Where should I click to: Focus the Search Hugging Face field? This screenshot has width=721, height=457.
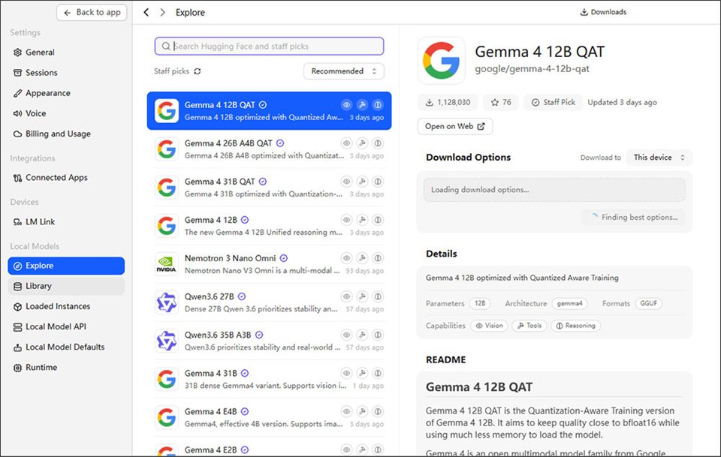click(x=270, y=47)
